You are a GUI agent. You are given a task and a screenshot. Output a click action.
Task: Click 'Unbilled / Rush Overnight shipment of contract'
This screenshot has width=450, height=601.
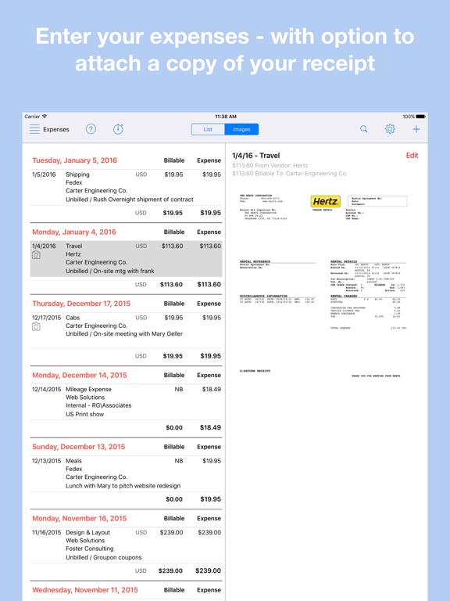(x=130, y=200)
